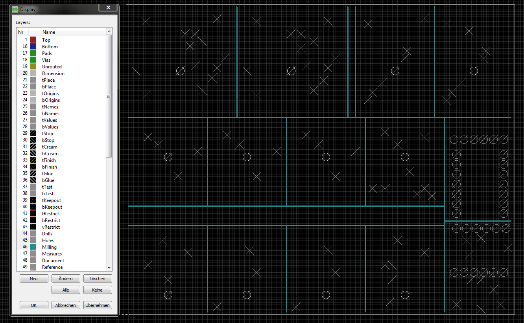This screenshot has width=524, height=323.
Task: Sort by the Name column header
Action: (x=73, y=32)
